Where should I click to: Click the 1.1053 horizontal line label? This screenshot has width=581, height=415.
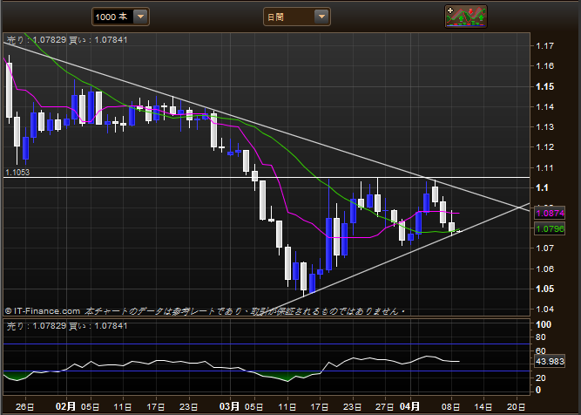tap(17, 172)
